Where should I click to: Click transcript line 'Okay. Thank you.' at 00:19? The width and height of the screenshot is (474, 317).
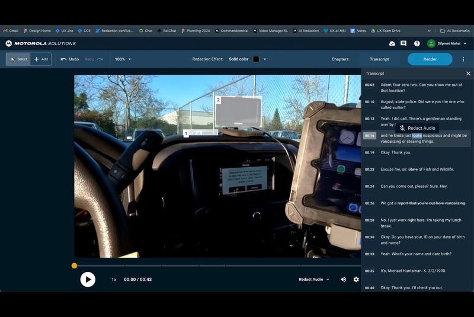(x=396, y=153)
